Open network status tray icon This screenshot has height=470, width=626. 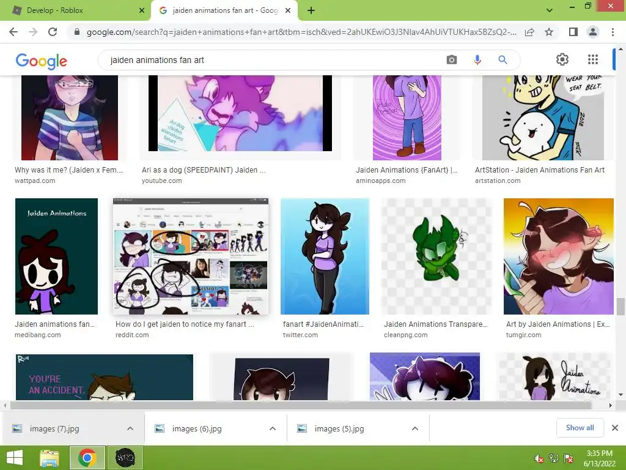554,458
